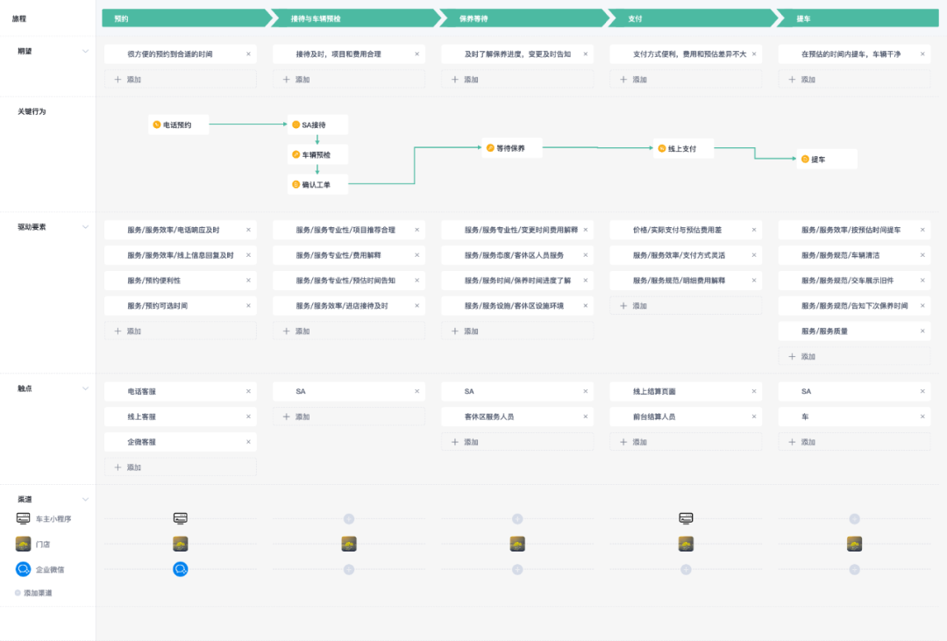
Task: Click the 确认工单 flow node
Action: coord(317,184)
